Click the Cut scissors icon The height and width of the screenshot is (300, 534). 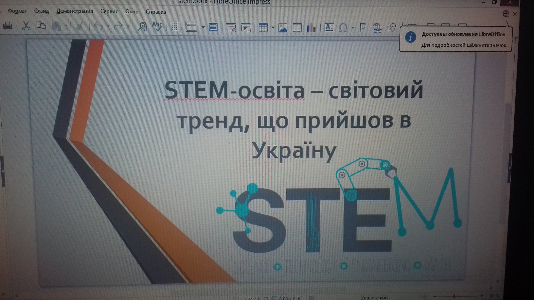26,26
